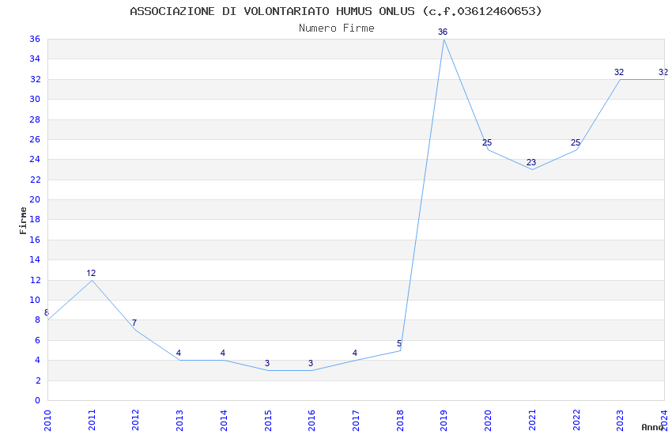Select the y-axis tick value 22

click(x=35, y=180)
